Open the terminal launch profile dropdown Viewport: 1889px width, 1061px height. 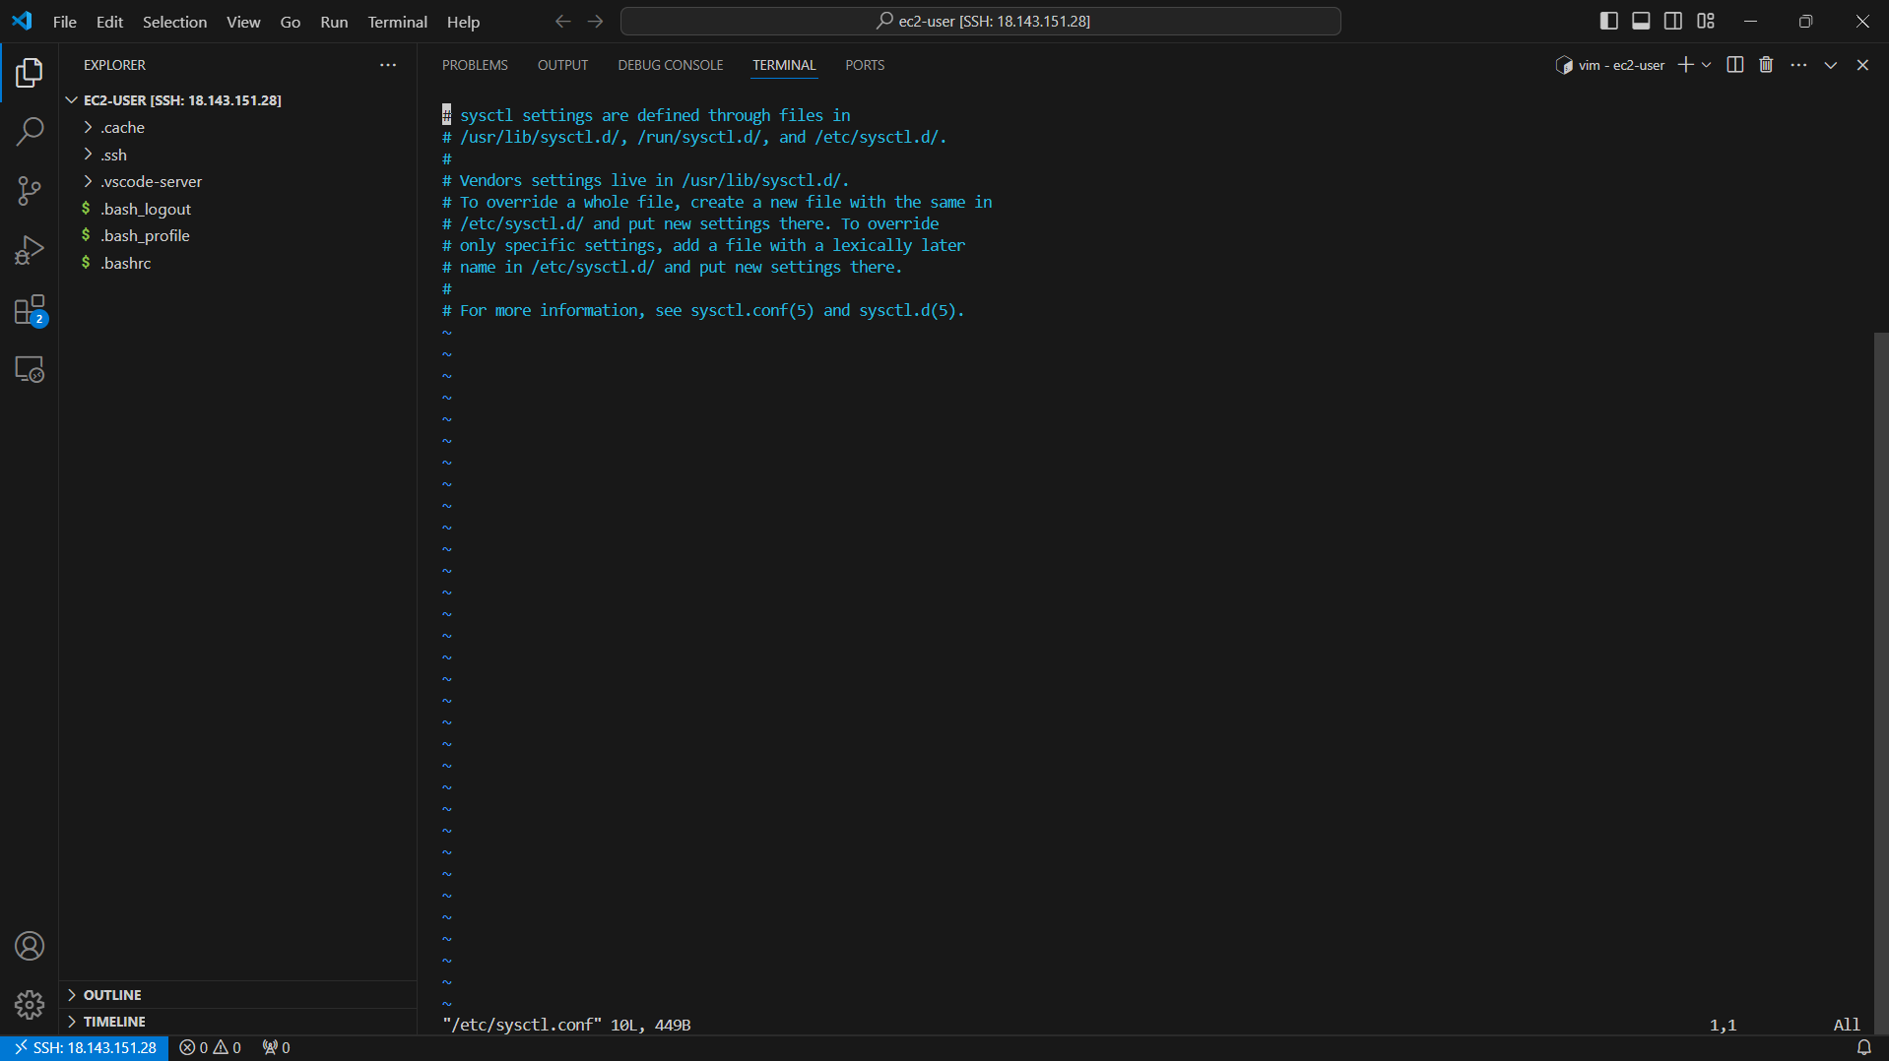point(1706,65)
